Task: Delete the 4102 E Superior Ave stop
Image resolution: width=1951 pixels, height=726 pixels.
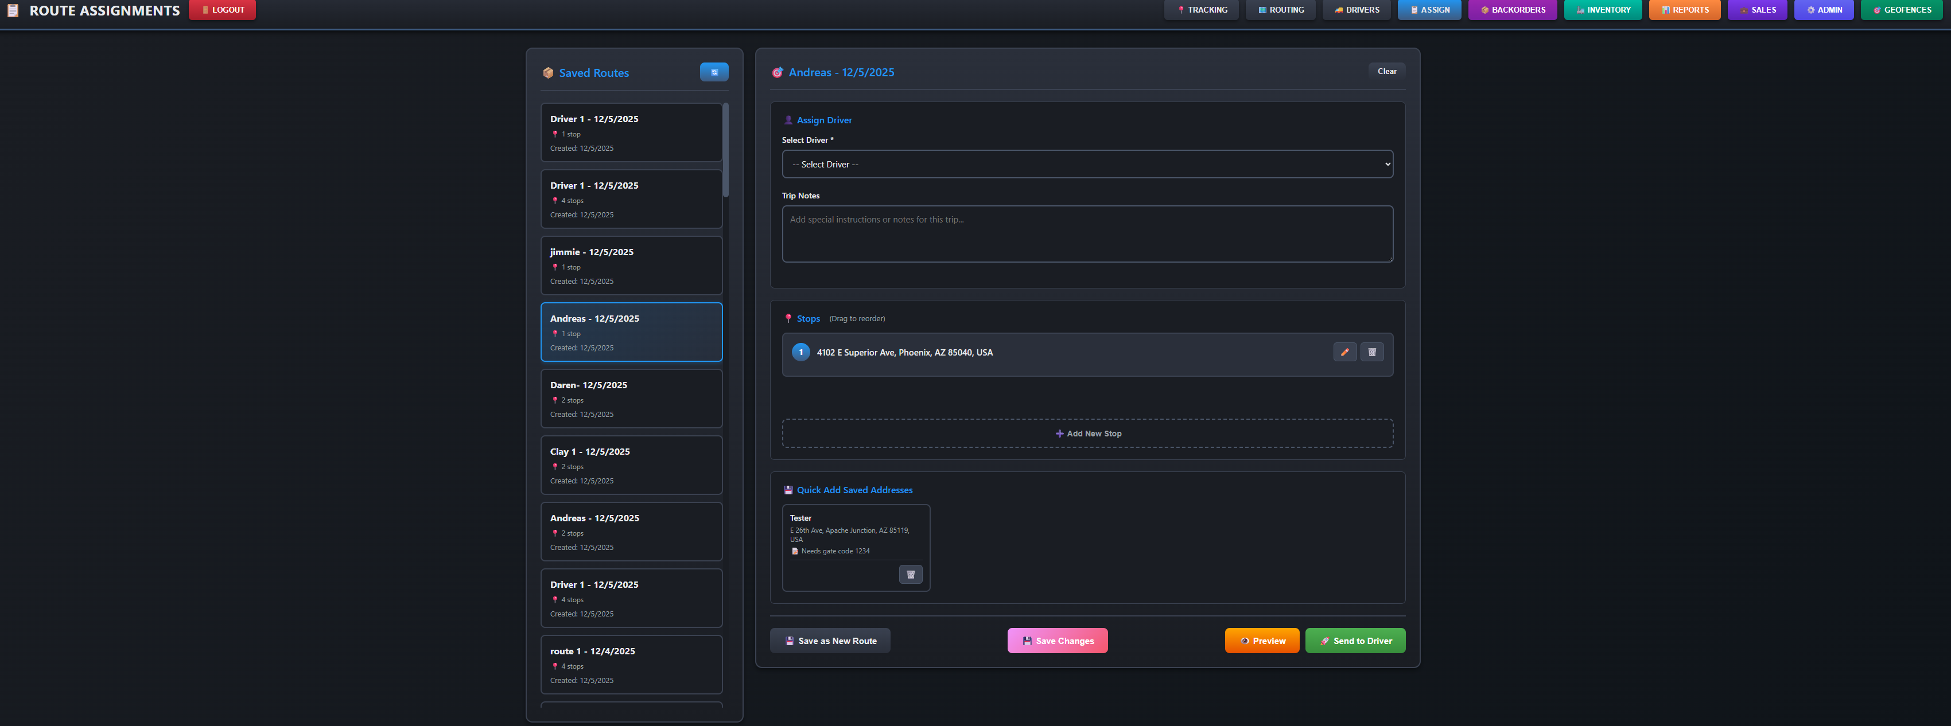Action: coord(1371,352)
